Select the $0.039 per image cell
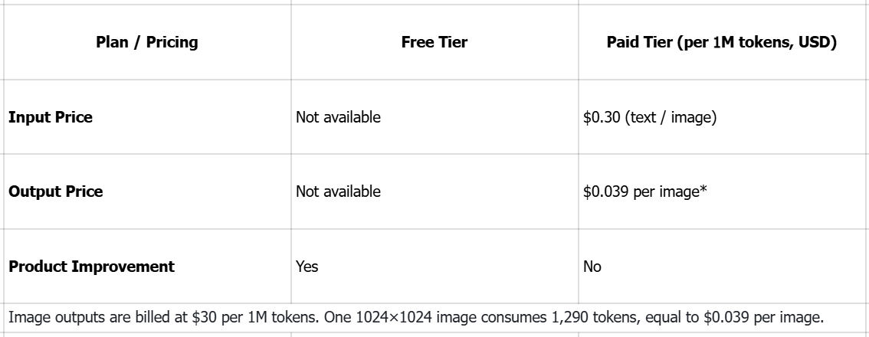Image resolution: width=869 pixels, height=337 pixels. pyautogui.click(x=722, y=191)
